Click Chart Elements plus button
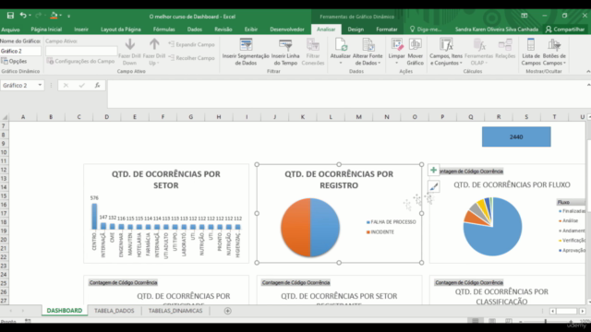This screenshot has height=332, width=591. pyautogui.click(x=433, y=170)
